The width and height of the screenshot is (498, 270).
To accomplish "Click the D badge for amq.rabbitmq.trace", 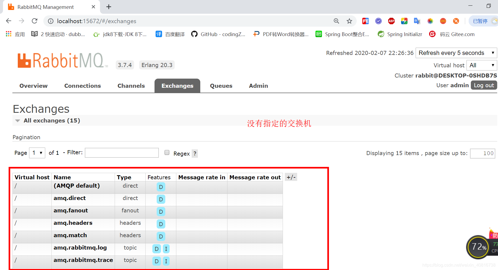I will click(156, 261).
